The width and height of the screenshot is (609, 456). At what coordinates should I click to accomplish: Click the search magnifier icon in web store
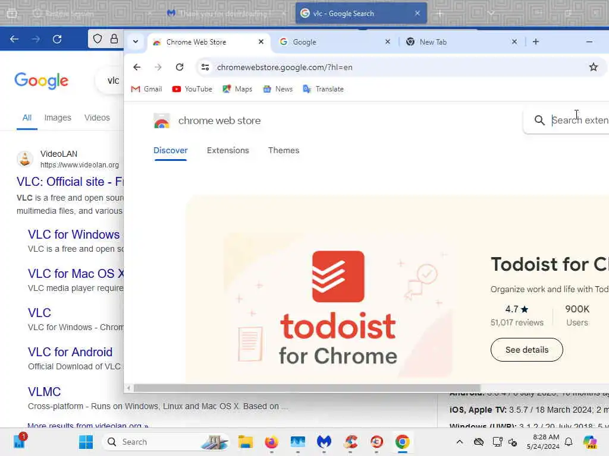(539, 120)
